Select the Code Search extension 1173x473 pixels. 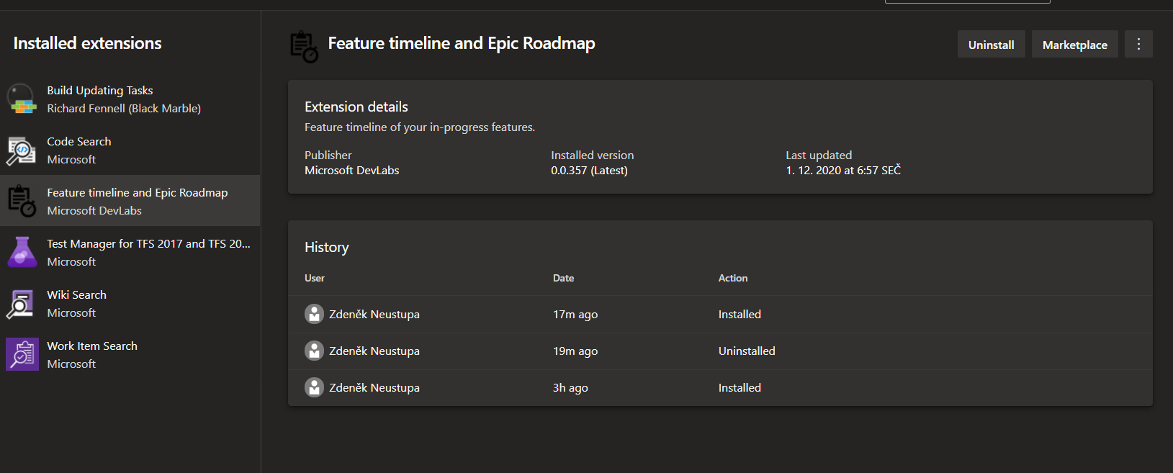pos(130,150)
